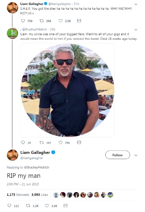Retweet BradleyHilditch's tweet with 347 retweets

(42, 143)
